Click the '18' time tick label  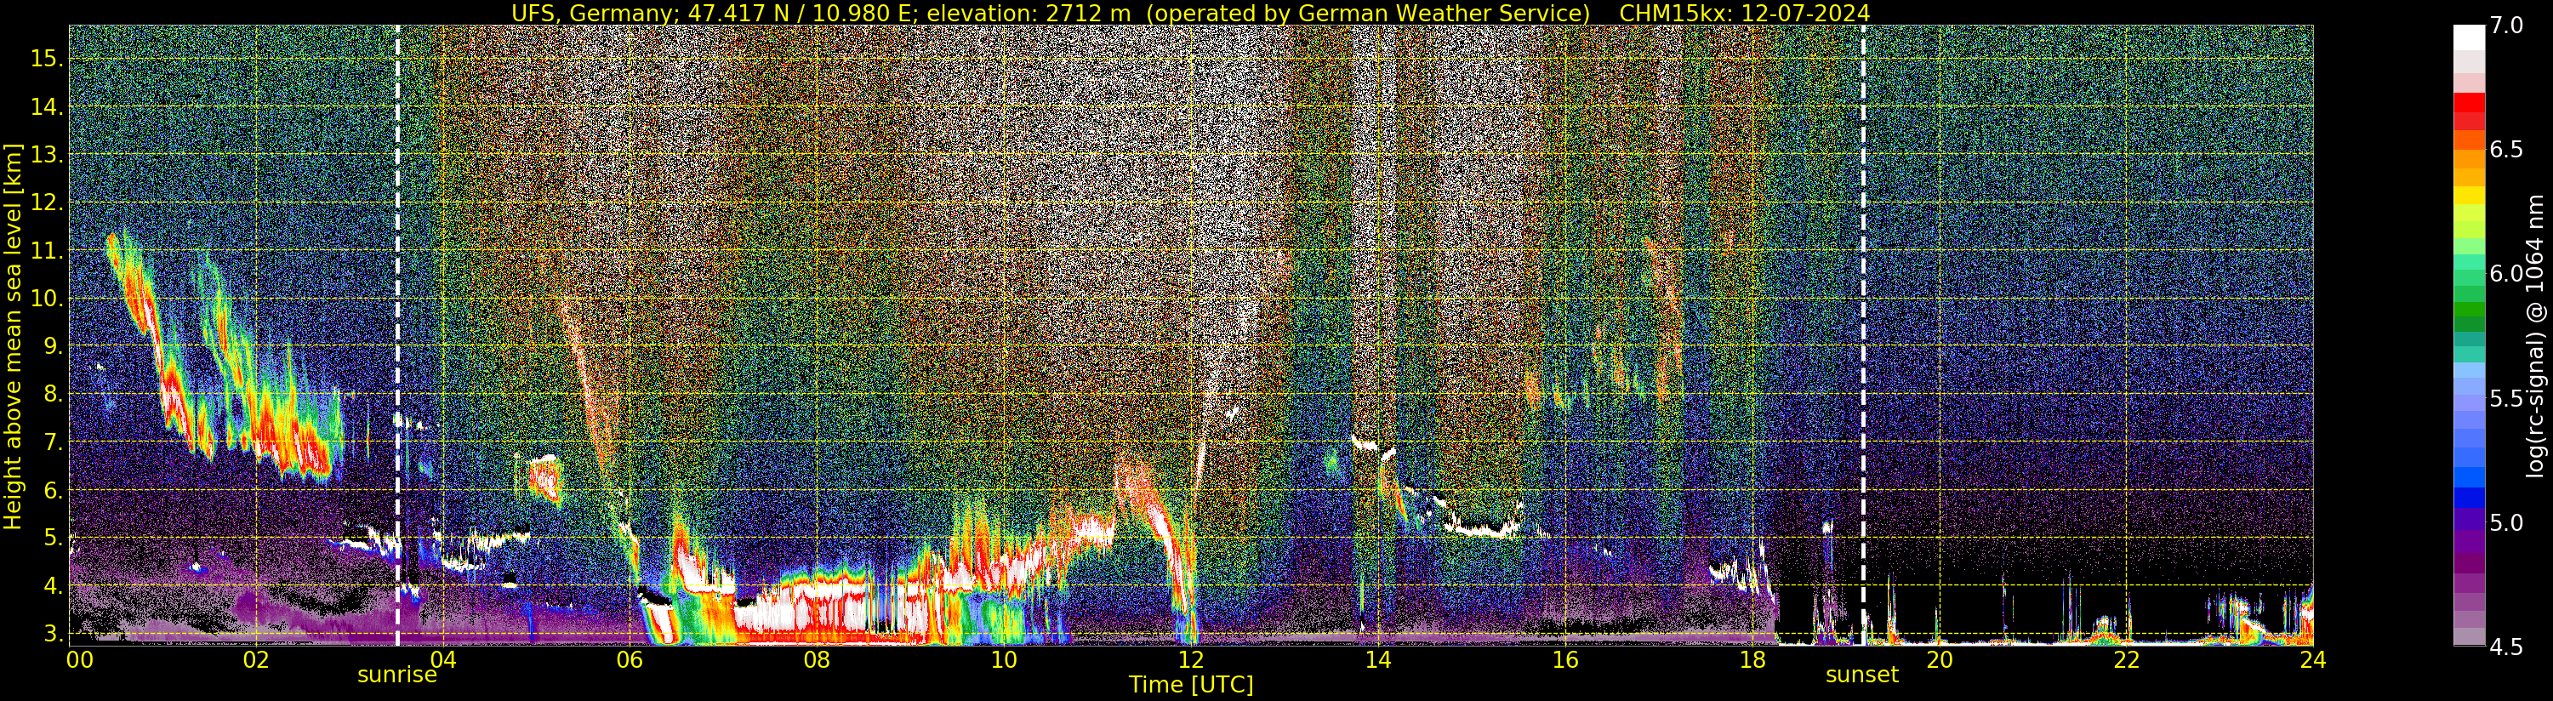click(x=1752, y=660)
